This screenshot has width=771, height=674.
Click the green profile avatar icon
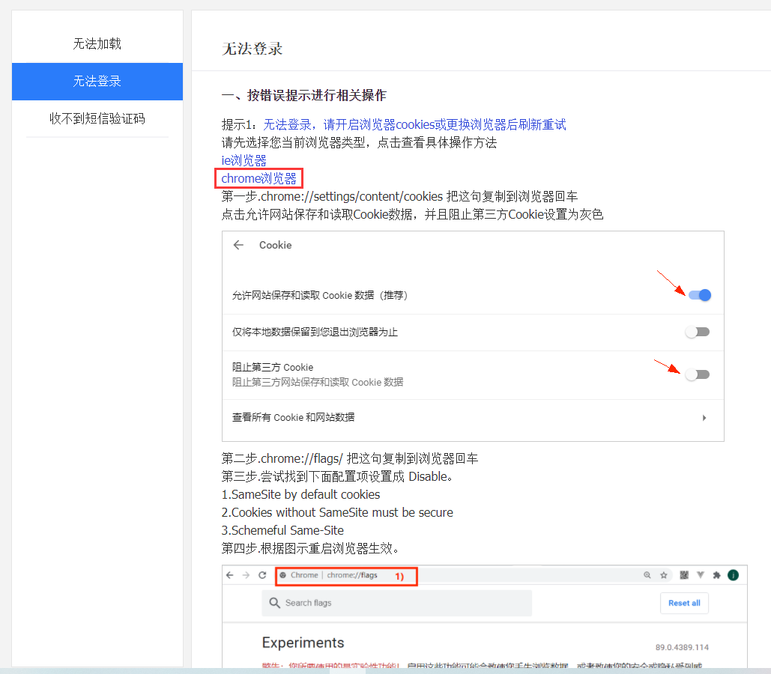click(734, 575)
